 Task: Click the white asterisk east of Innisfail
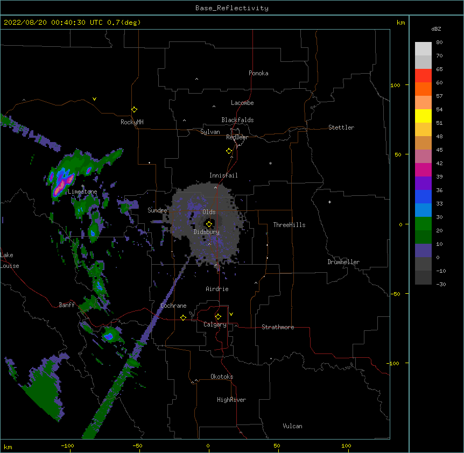(x=270, y=163)
